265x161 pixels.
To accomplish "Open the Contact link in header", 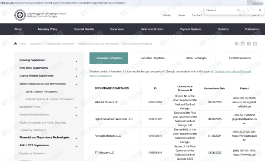I will coord(197,15).
